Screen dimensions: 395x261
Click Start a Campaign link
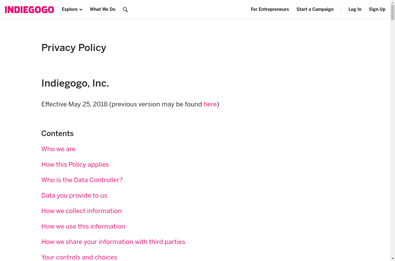tap(315, 9)
